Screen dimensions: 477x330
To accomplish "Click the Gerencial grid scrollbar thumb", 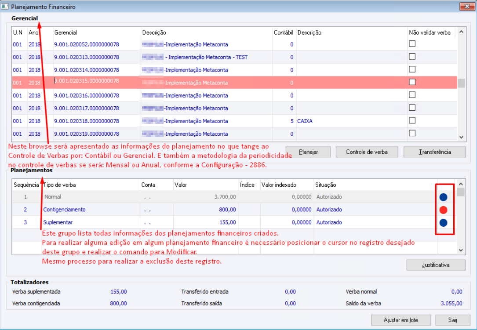I will click(x=461, y=83).
